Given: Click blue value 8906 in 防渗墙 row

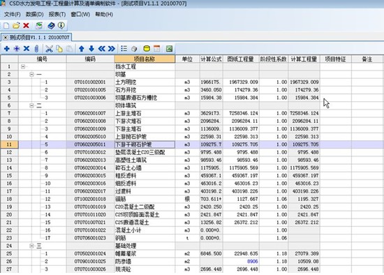Looking at the screenshot, I should (253, 261).
